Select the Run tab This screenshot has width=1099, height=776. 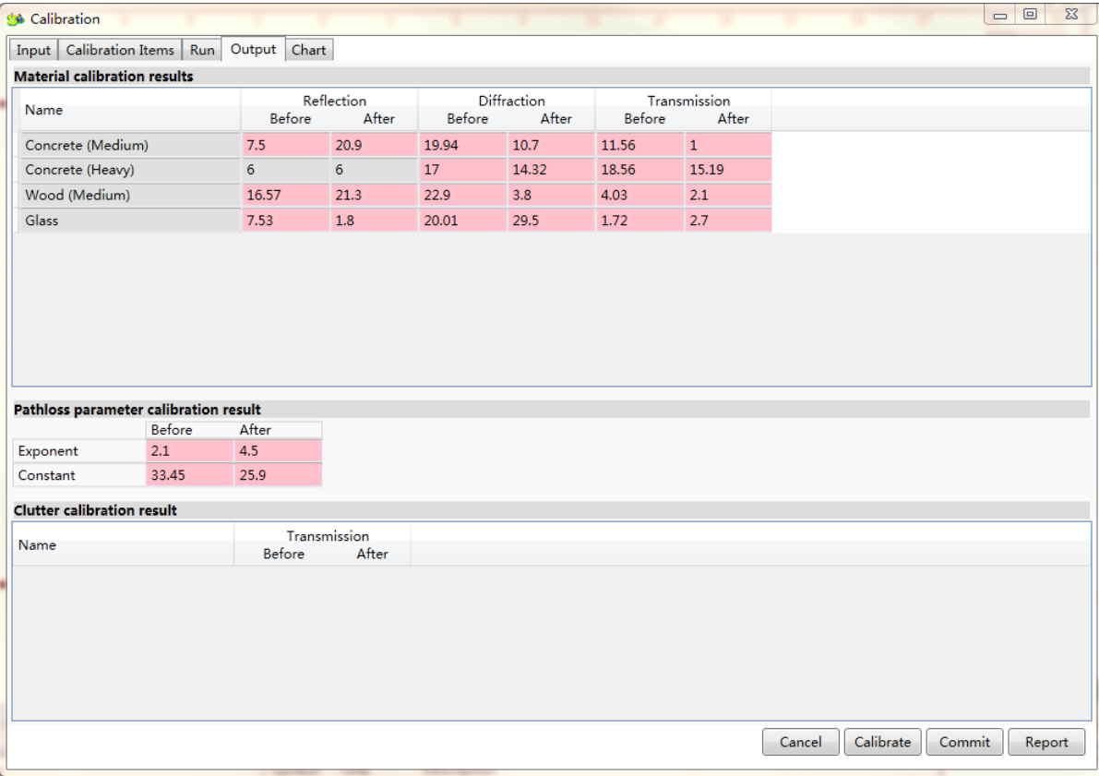click(202, 50)
